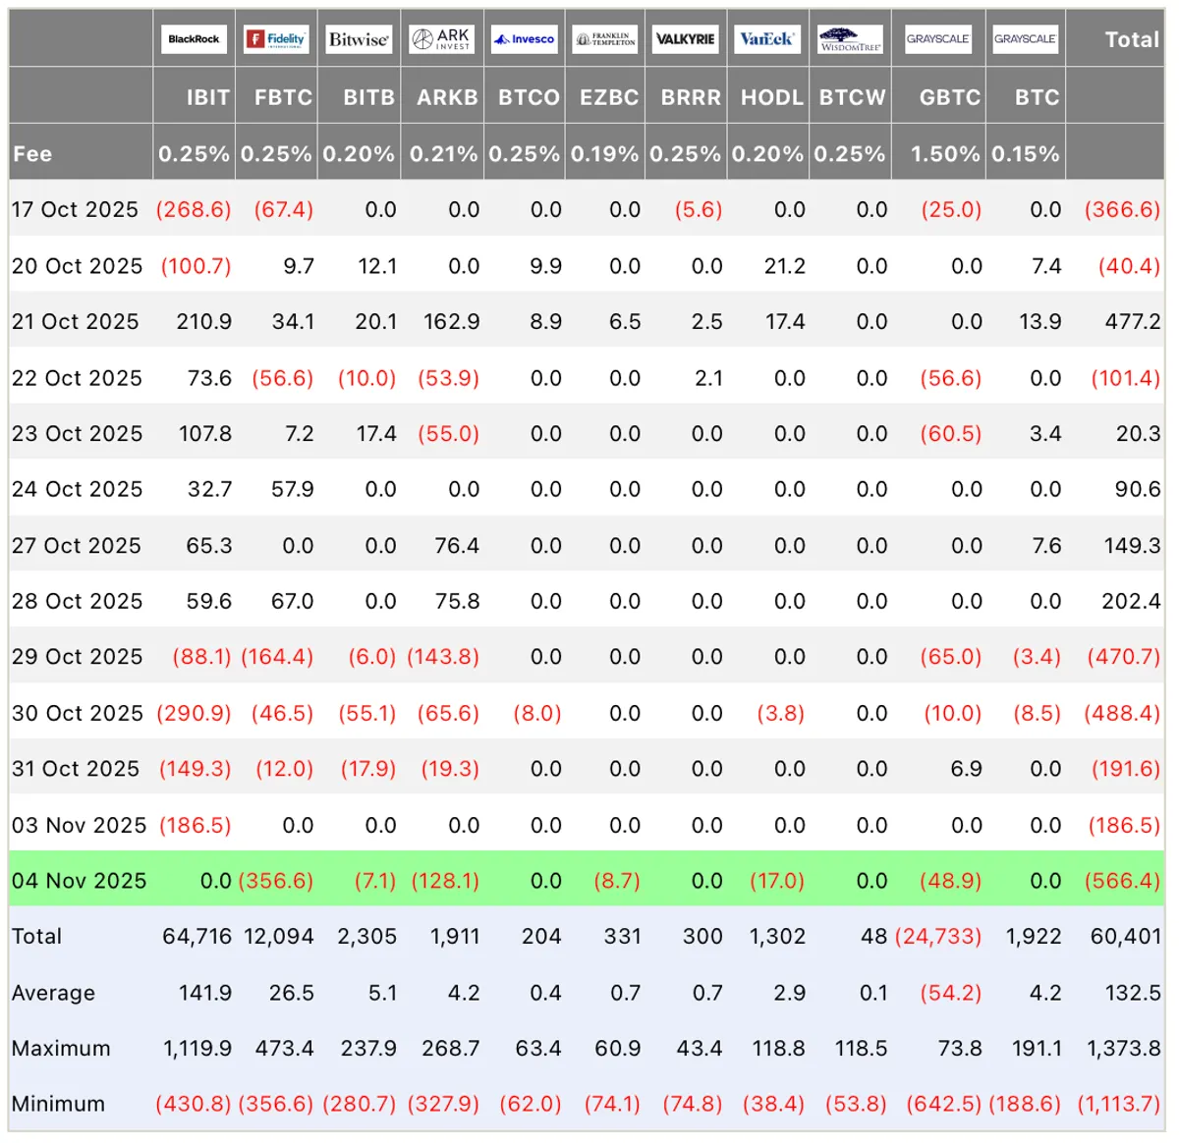
Task: Select the FBTC column header
Action: coord(284,97)
